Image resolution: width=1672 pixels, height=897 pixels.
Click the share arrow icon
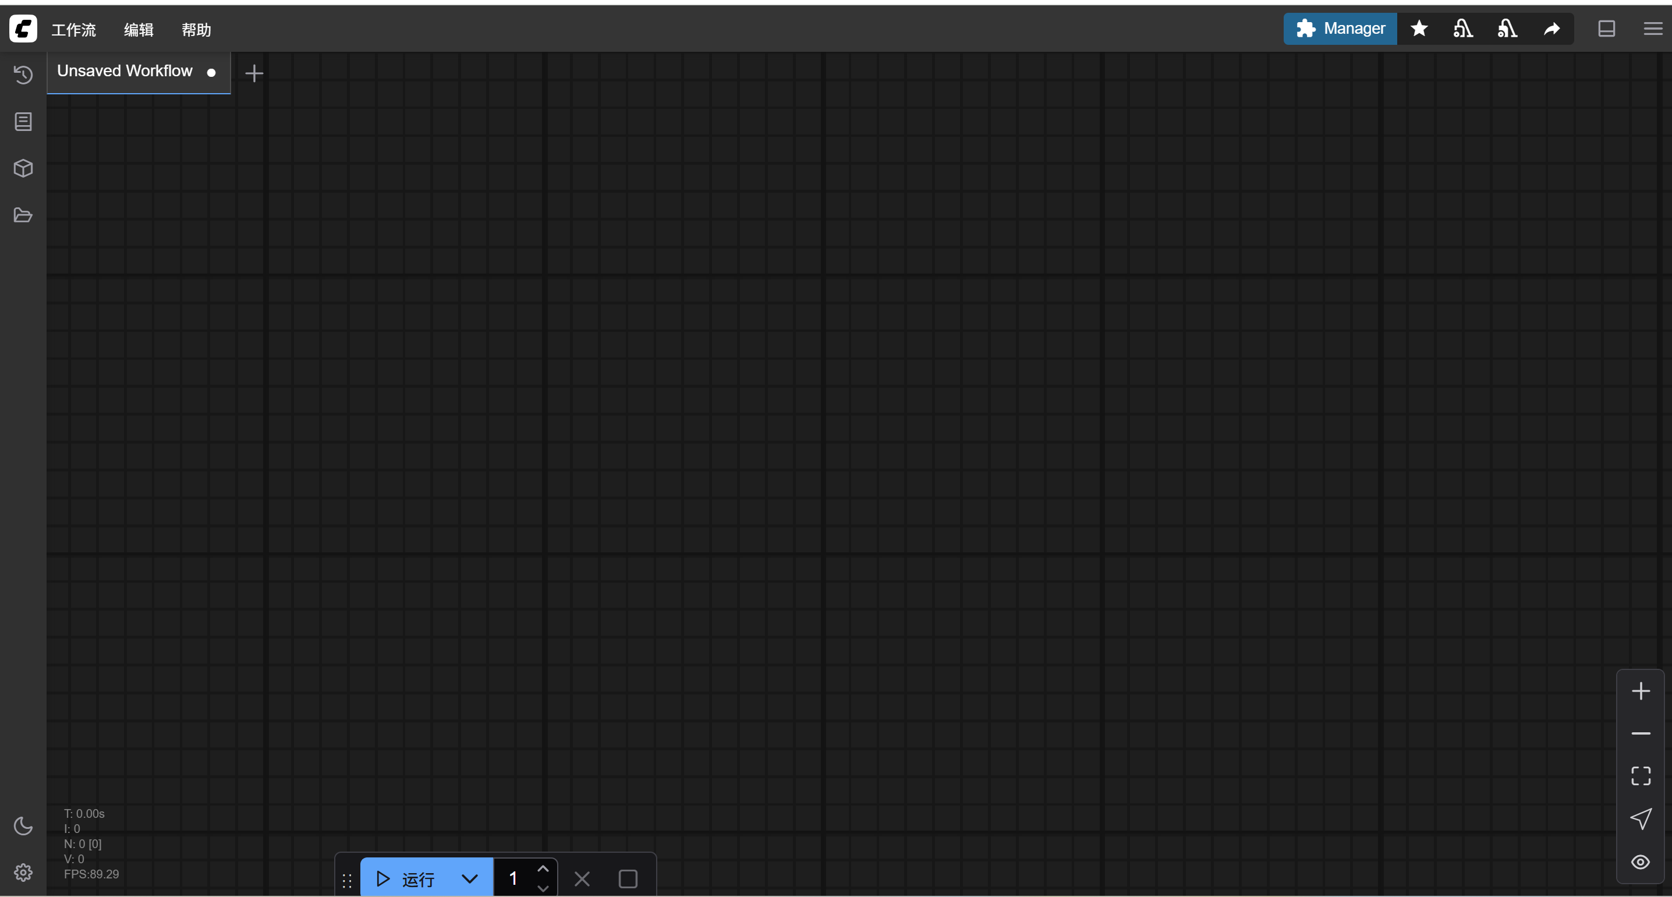pos(1551,29)
